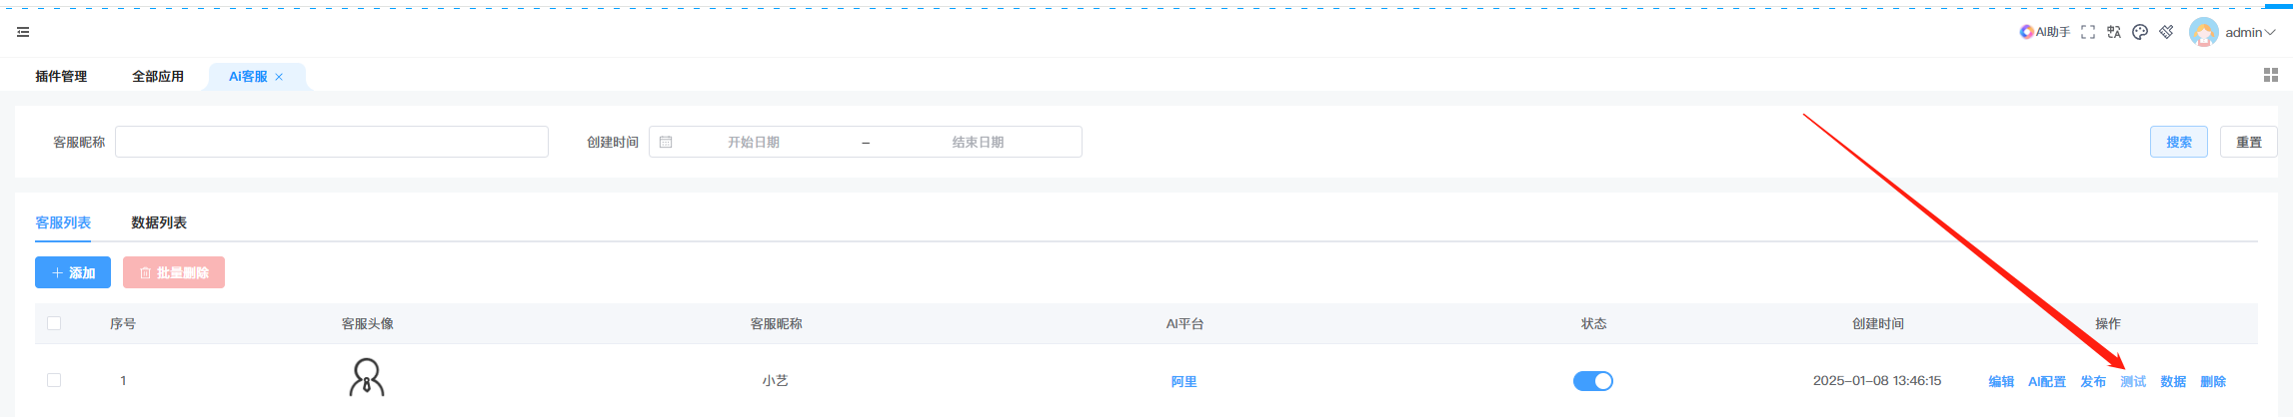The height and width of the screenshot is (417, 2293).
Task: Click the tab grid icon at right
Action: pyautogui.click(x=2270, y=75)
